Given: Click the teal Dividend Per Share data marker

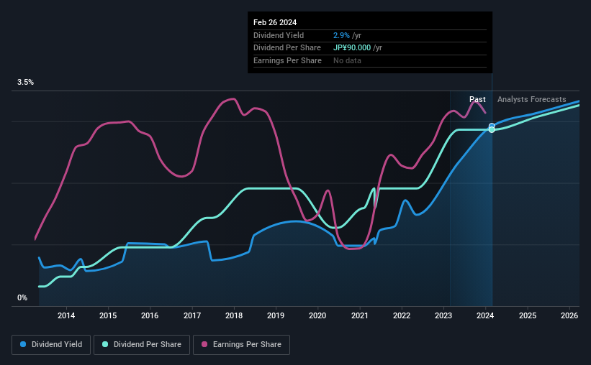Looking at the screenshot, I should click(x=492, y=130).
